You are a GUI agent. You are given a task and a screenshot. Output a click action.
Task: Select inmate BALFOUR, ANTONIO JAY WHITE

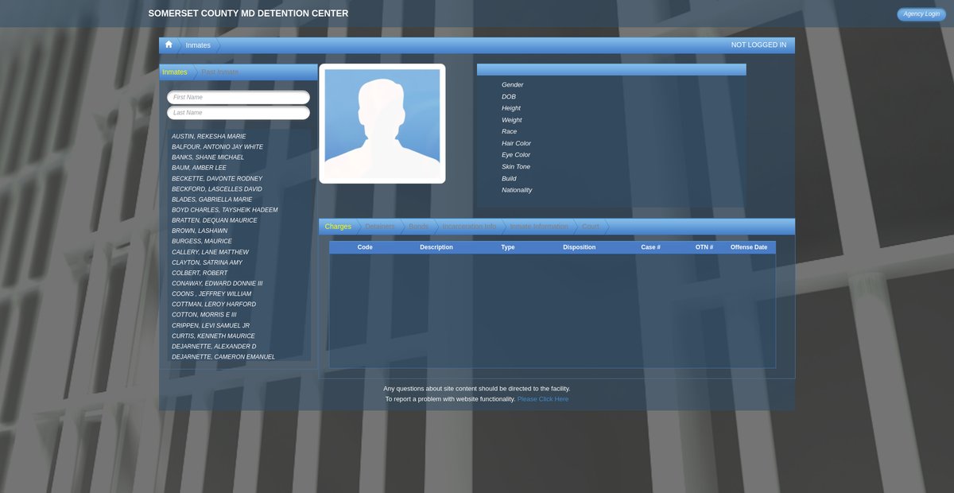pos(217,147)
